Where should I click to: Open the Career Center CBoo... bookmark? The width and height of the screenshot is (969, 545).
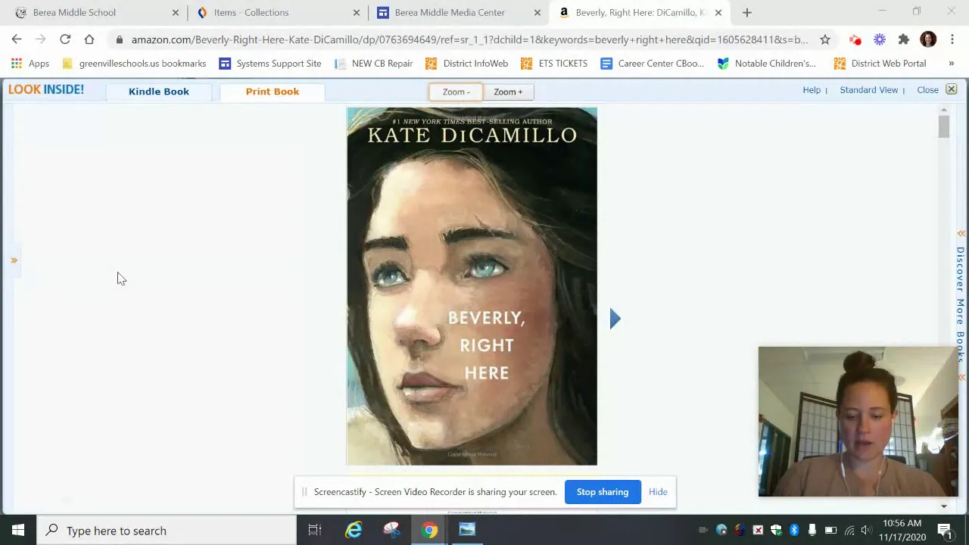click(x=653, y=64)
